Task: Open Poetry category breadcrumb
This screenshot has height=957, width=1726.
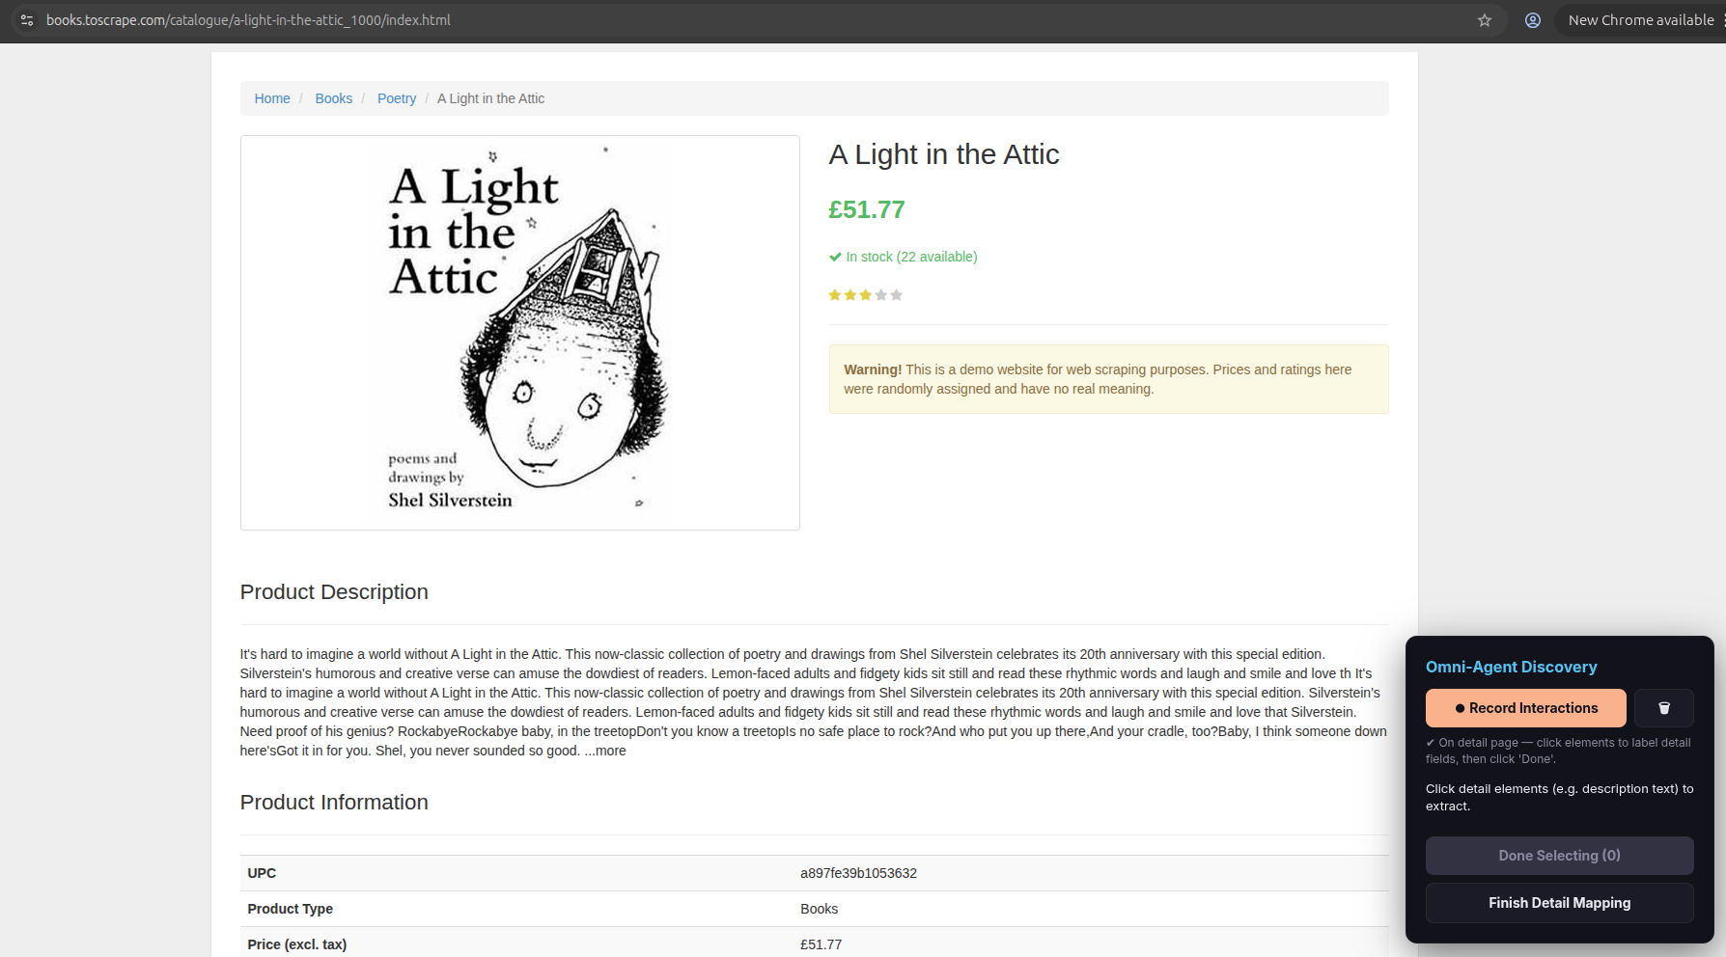Action: coord(397,98)
